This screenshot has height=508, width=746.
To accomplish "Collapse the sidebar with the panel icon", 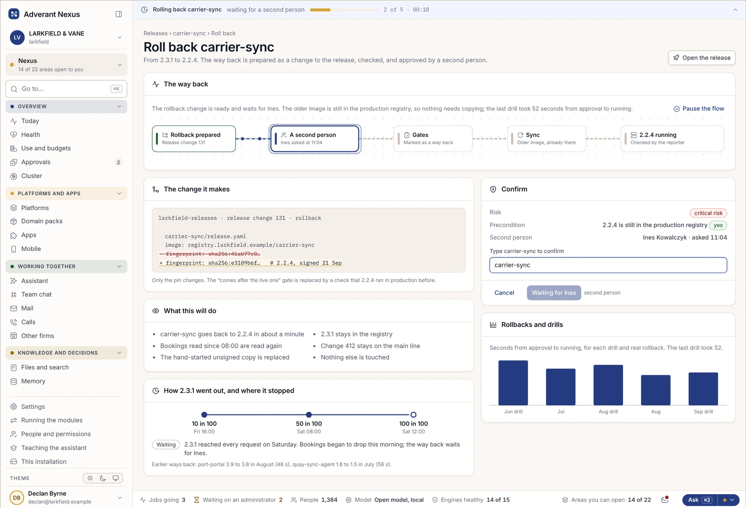I will tap(119, 14).
